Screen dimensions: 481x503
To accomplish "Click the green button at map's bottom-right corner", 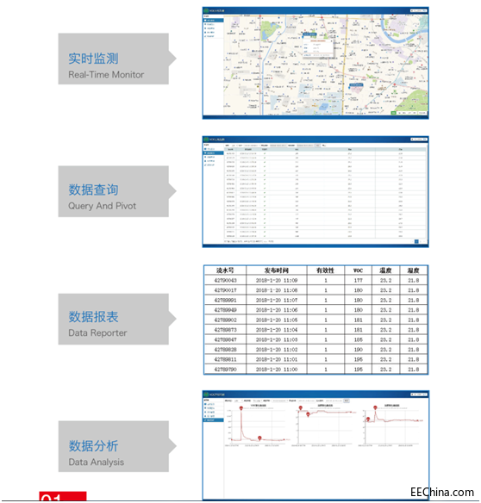I will [x=393, y=113].
